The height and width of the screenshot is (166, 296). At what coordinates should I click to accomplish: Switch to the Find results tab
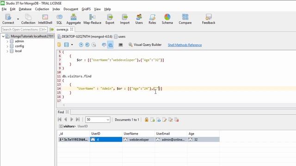pos(61,112)
